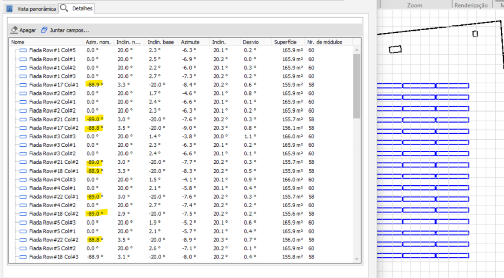Sort by the Azim. nom. column header
Image resolution: width=504 pixels, height=278 pixels.
pyautogui.click(x=98, y=42)
